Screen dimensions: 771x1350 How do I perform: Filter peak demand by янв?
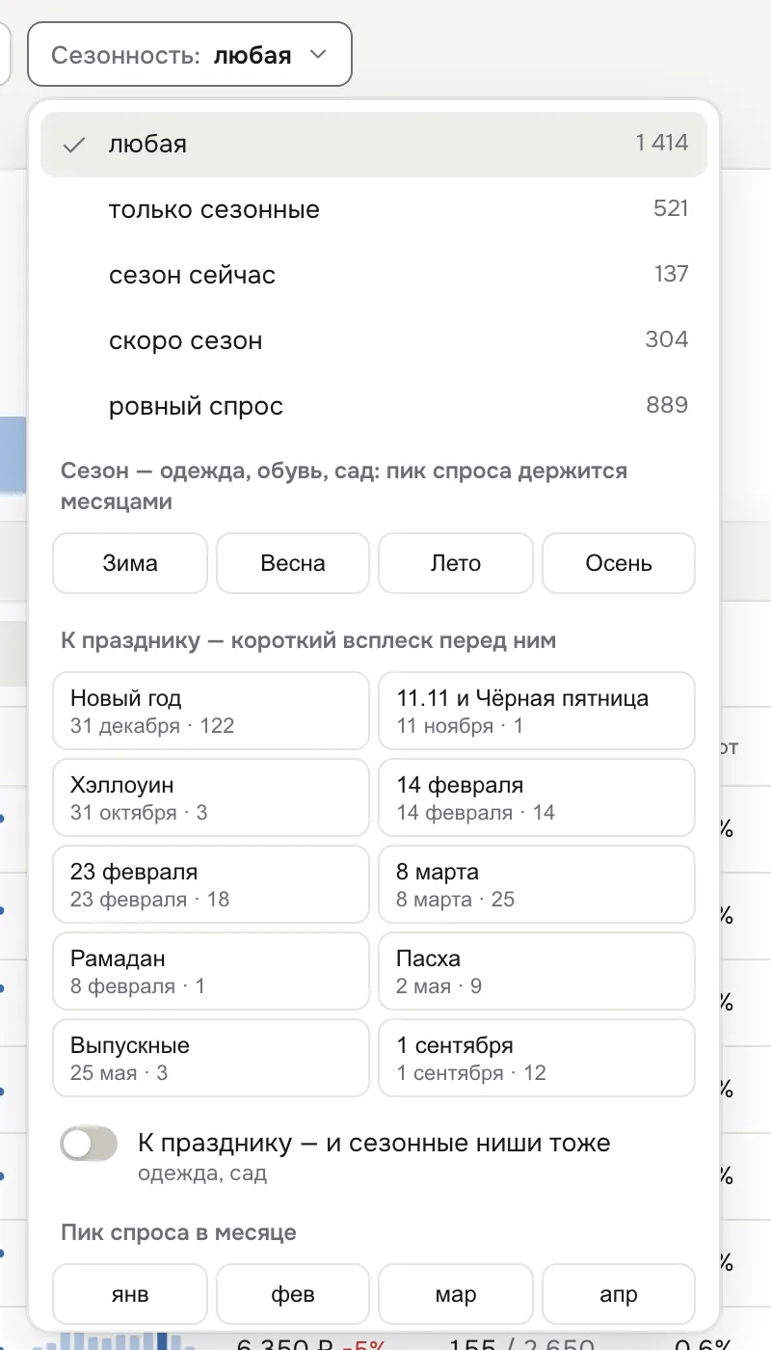click(x=130, y=1295)
